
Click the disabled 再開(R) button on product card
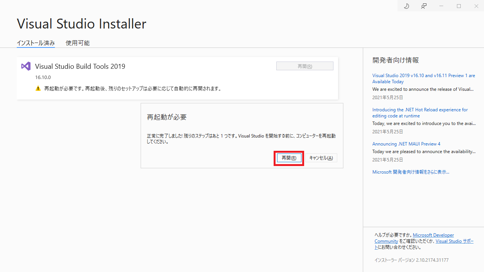point(305,66)
